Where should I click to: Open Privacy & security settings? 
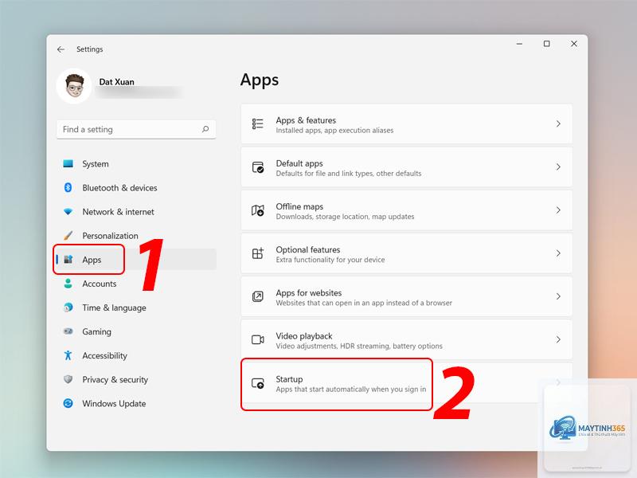[136, 380]
